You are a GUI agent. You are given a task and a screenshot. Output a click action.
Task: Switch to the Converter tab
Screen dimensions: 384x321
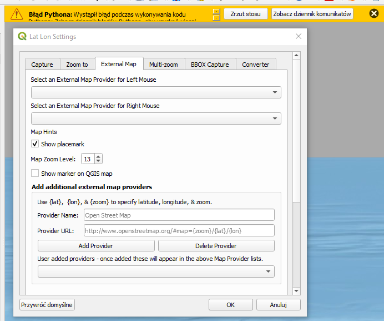click(x=256, y=65)
